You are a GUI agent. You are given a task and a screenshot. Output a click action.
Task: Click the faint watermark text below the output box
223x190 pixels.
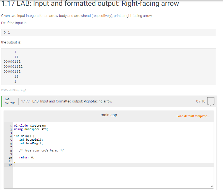[14, 91]
